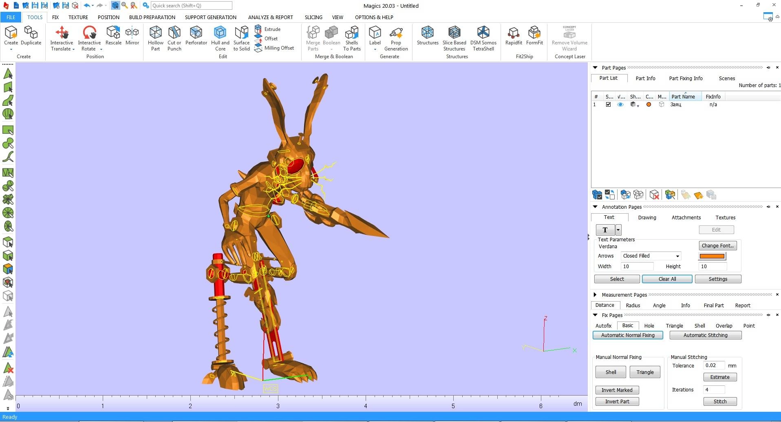The width and height of the screenshot is (781, 422).
Task: Click the Remove Volume Wizard icon
Action: click(x=569, y=33)
